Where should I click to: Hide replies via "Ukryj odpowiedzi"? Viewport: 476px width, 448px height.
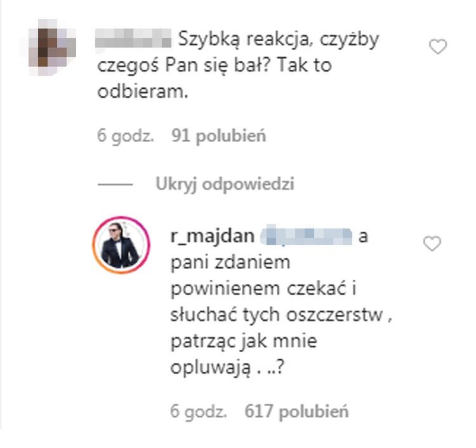225,184
